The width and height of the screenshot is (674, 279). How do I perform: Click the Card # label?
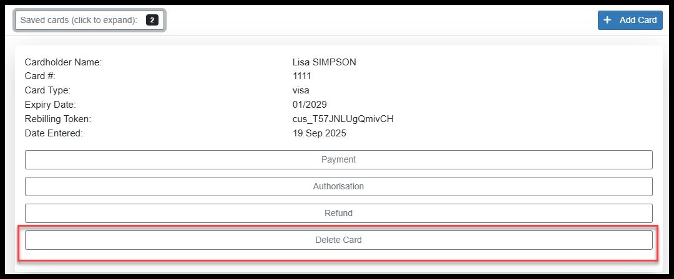[40, 76]
